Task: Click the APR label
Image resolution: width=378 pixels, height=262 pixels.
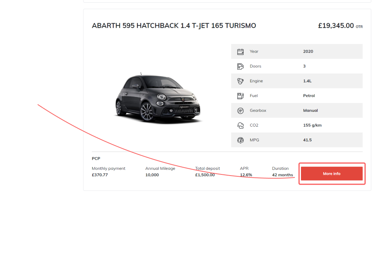Action: 244,169
